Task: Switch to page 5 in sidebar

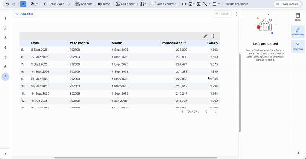Action: [x=5, y=57]
